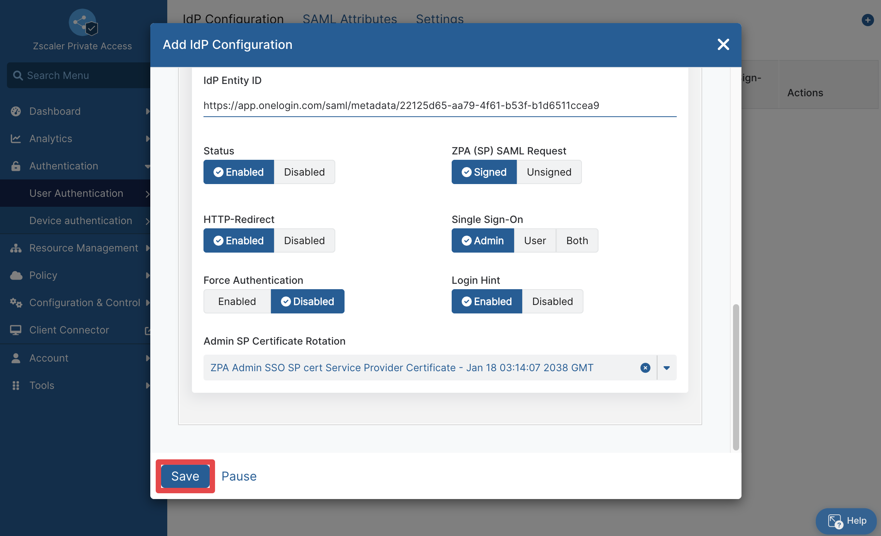Image resolution: width=881 pixels, height=536 pixels.
Task: Click the Resource Management hierarchy icon
Action: coord(16,248)
